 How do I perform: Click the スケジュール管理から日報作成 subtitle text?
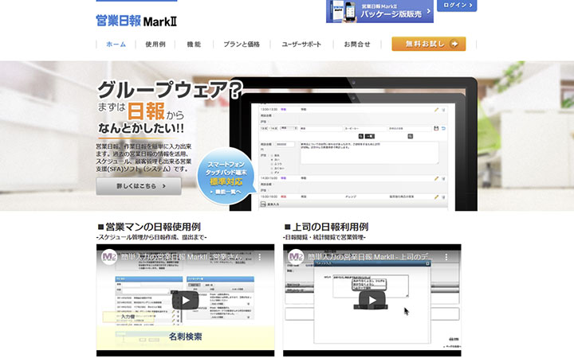[151, 237]
